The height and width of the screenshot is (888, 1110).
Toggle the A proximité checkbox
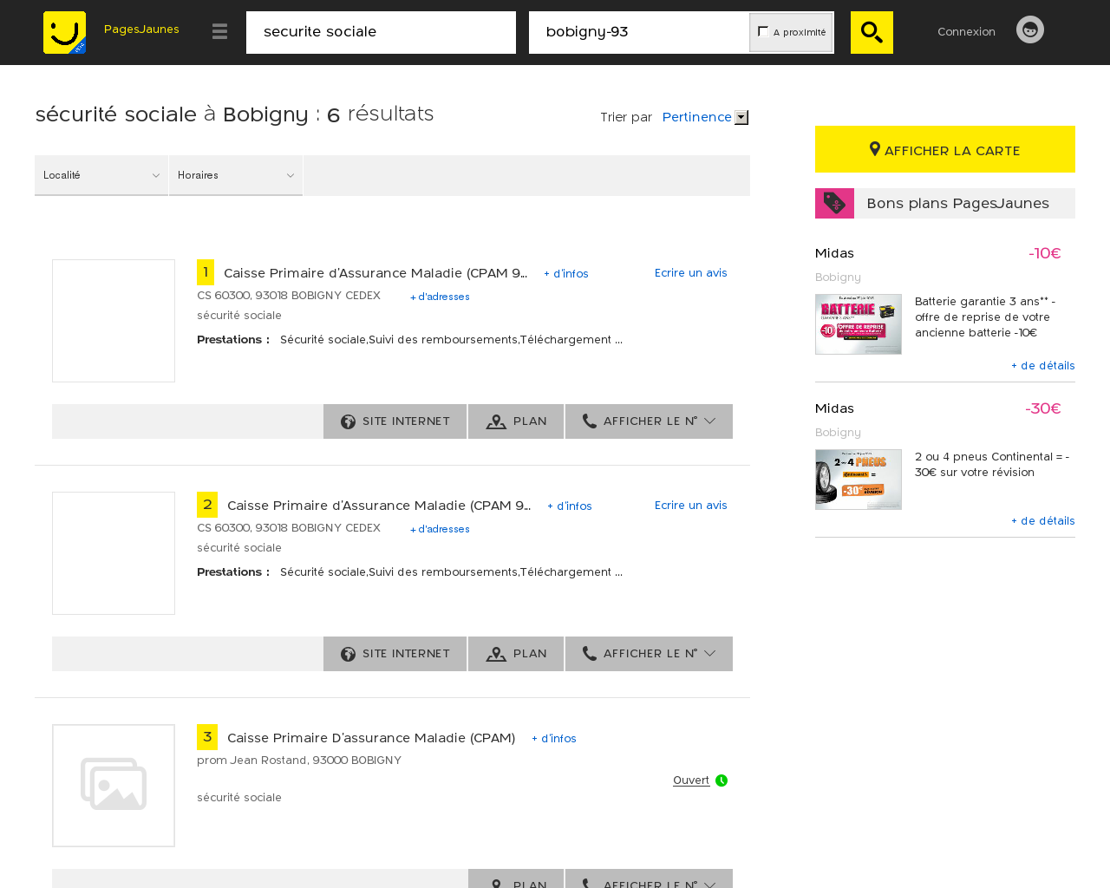tap(763, 31)
